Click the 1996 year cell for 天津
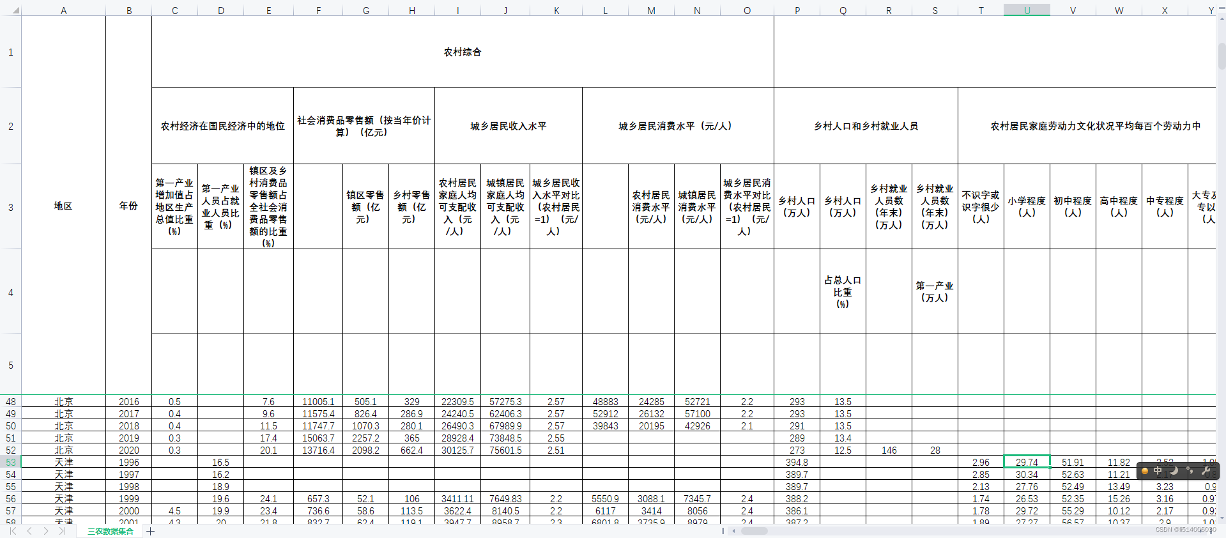The width and height of the screenshot is (1226, 538). tap(128, 462)
